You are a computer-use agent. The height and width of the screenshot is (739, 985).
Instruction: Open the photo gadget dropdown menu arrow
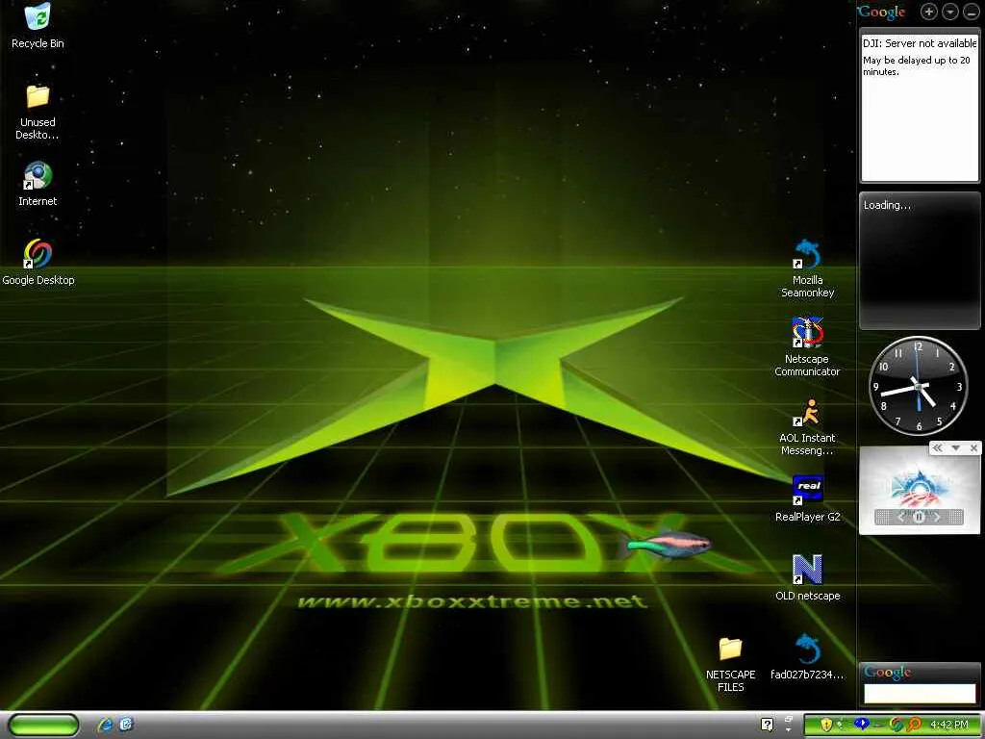955,448
